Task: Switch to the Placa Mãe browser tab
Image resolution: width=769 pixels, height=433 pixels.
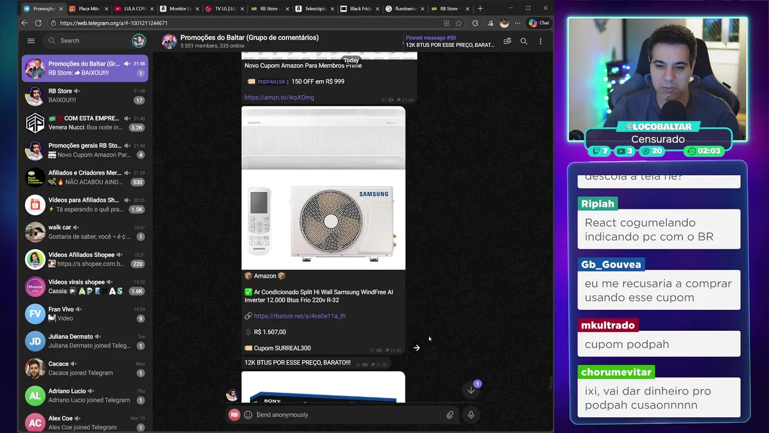Action: 88,9
